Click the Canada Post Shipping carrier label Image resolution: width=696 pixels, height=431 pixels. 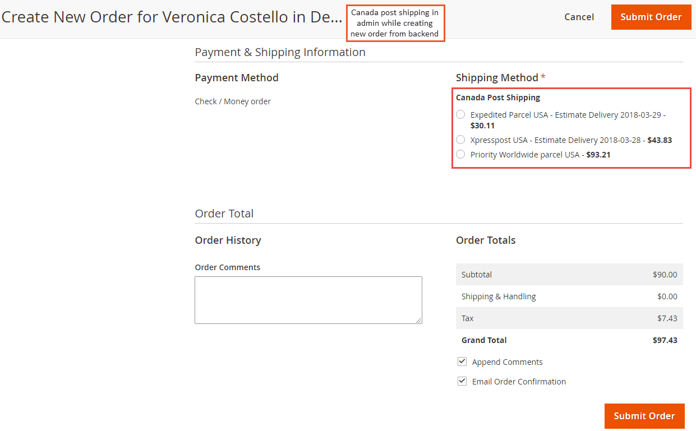click(x=498, y=98)
